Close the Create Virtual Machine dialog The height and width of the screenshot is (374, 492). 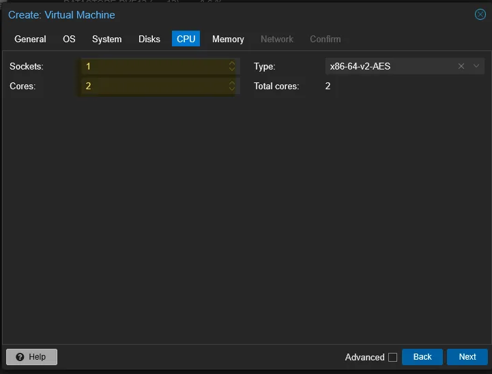coord(480,14)
